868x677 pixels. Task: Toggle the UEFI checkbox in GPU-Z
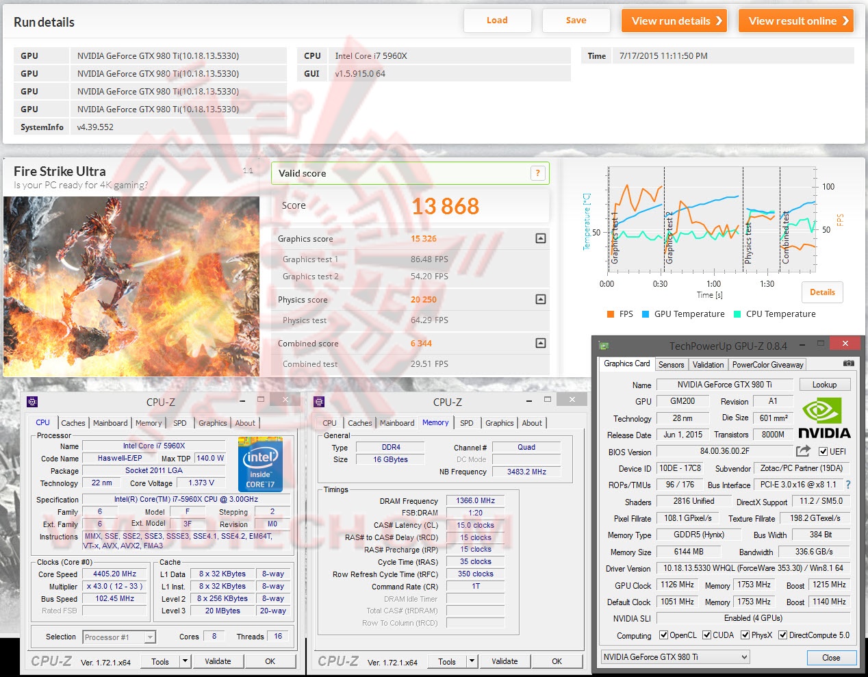pos(823,451)
